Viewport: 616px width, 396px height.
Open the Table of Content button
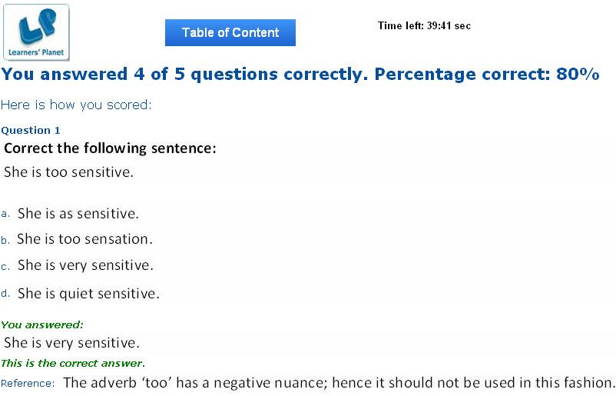230,32
